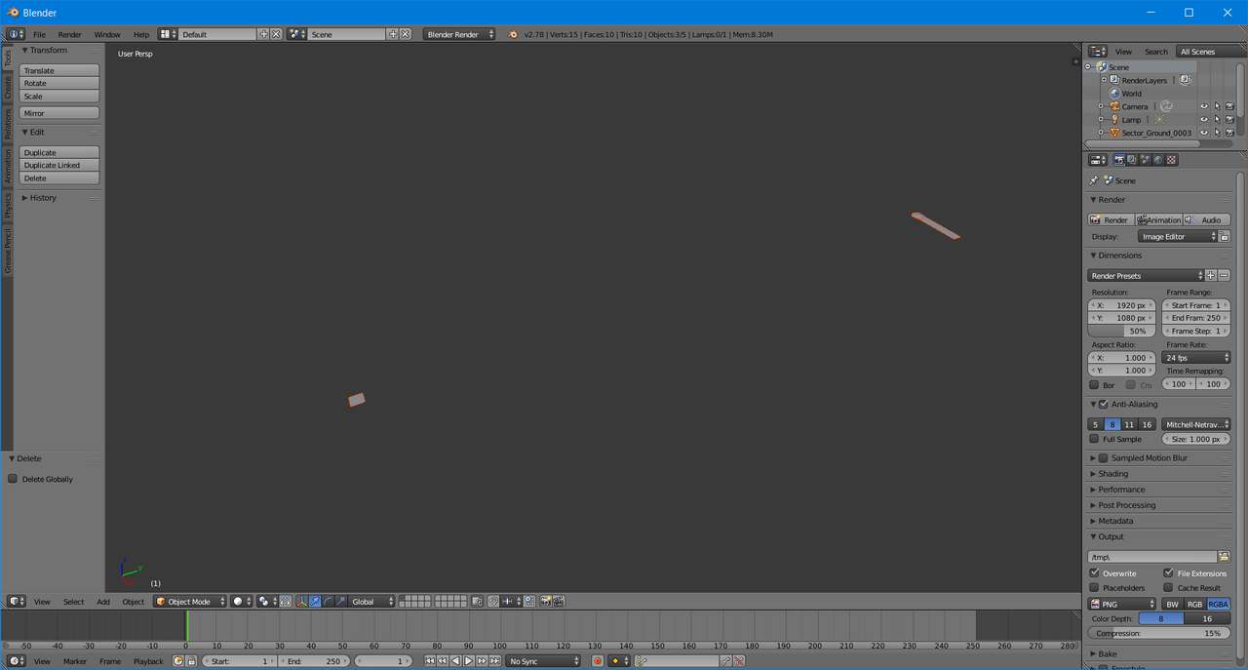
Task: Click the 3D manipulator toggle icon
Action: [x=302, y=602]
